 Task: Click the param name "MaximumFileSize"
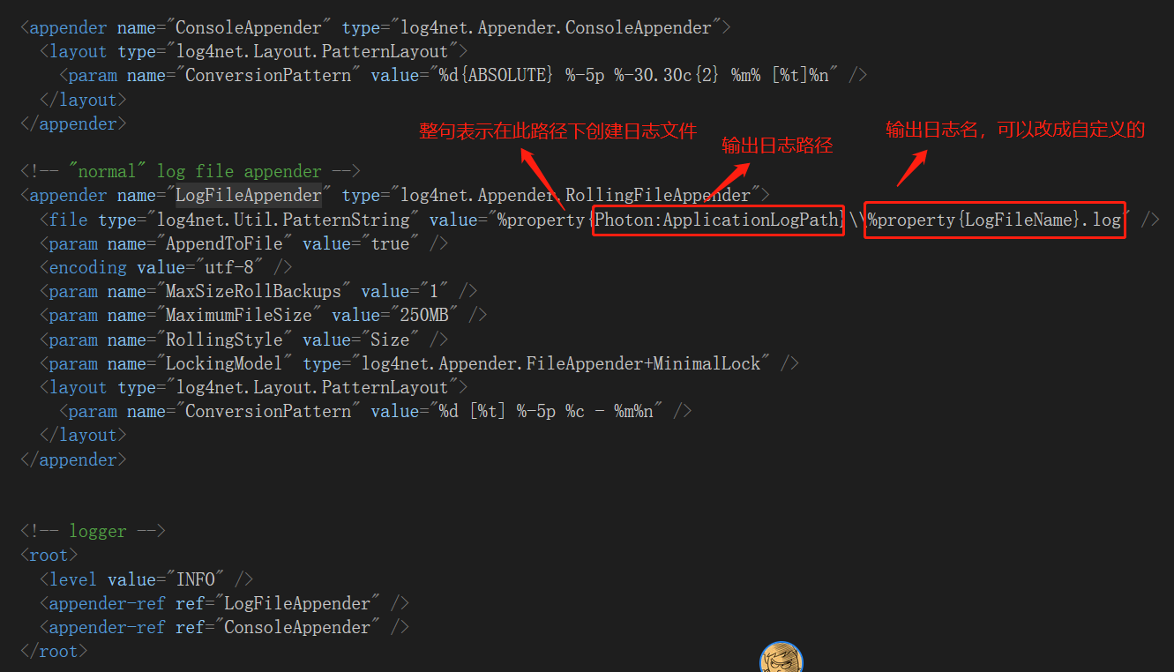pos(238,315)
